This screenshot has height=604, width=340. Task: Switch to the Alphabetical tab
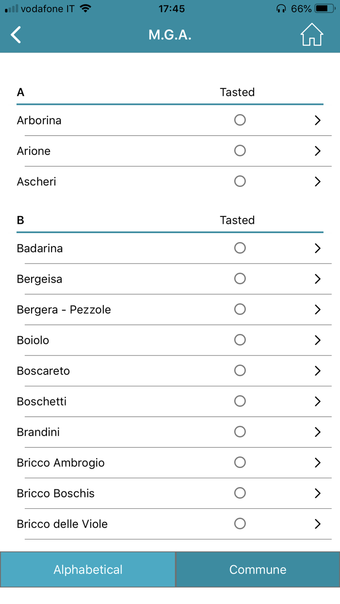tap(88, 570)
